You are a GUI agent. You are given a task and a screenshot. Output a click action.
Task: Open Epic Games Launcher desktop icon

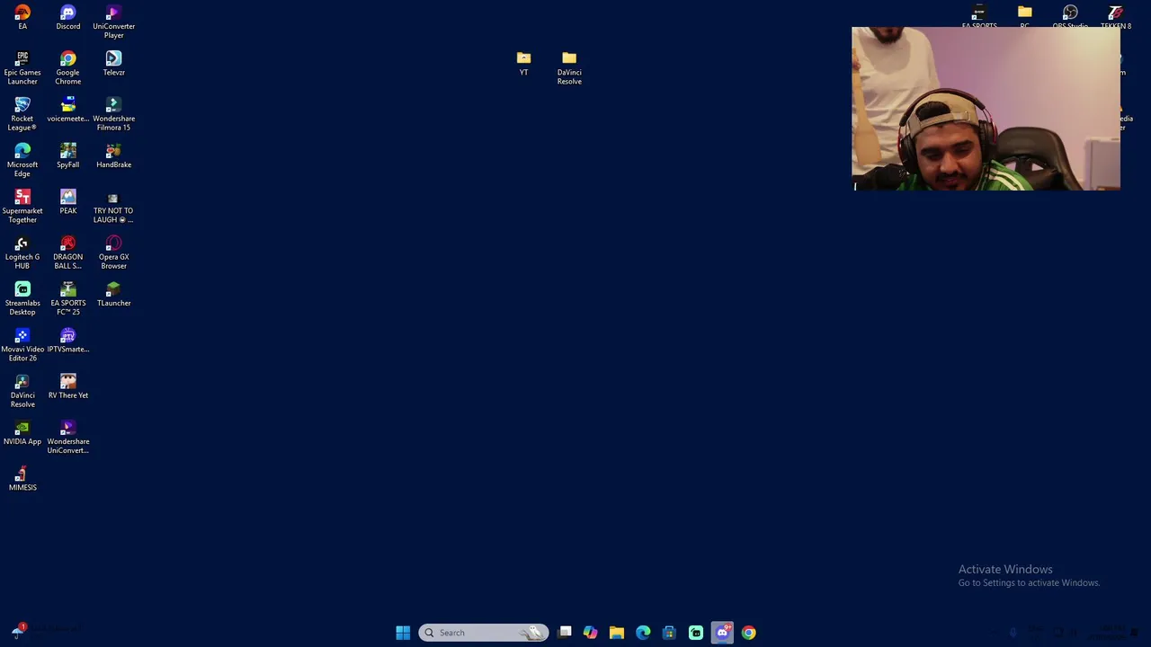(22, 67)
